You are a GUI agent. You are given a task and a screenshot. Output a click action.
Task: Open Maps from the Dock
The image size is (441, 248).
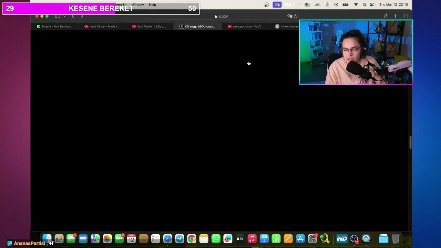95,238
